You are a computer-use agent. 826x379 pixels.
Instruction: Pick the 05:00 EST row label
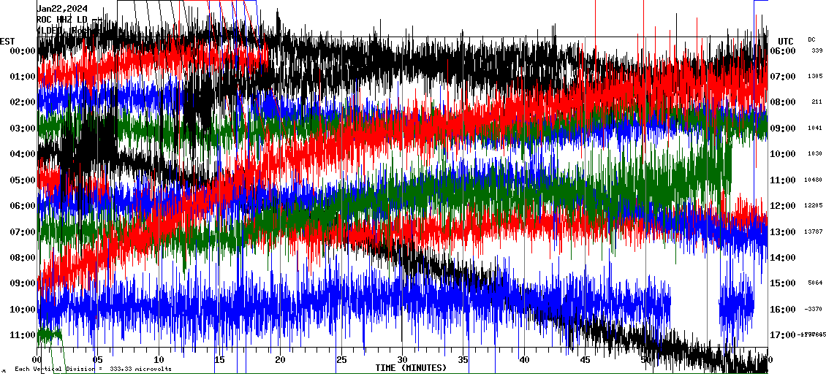23,180
